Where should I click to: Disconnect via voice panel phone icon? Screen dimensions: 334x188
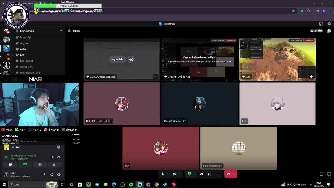pyautogui.click(x=59, y=157)
